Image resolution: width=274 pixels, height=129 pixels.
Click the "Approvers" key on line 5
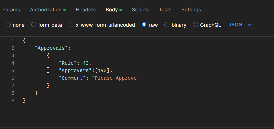click(x=75, y=71)
